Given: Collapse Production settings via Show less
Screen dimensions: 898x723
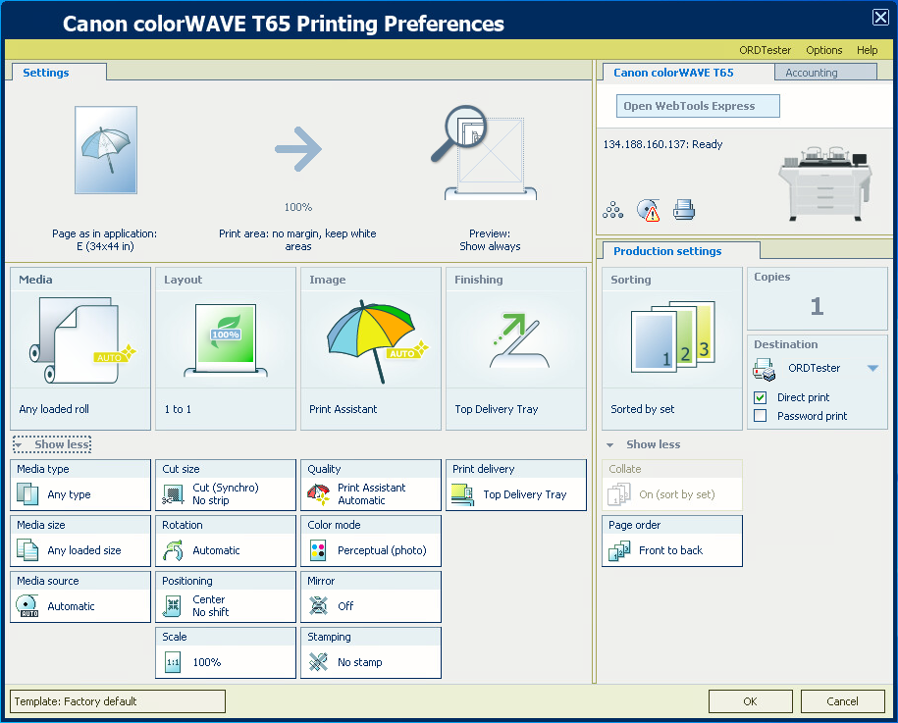Looking at the screenshot, I should (x=645, y=444).
